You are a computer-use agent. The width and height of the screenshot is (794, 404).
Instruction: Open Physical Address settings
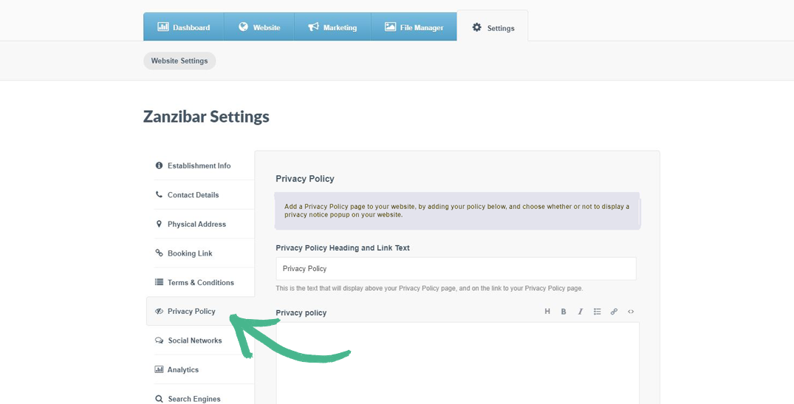pos(196,224)
